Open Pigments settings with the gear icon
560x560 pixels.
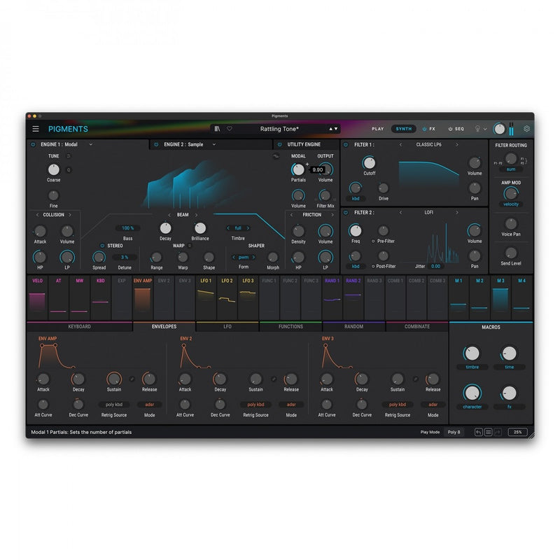coord(526,129)
